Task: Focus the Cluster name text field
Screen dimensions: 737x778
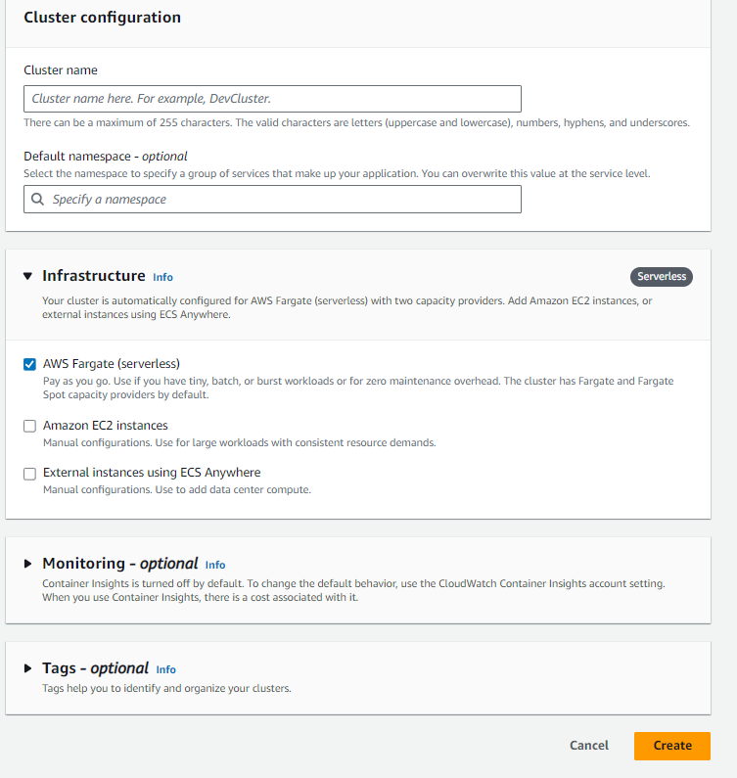Action: (272, 99)
